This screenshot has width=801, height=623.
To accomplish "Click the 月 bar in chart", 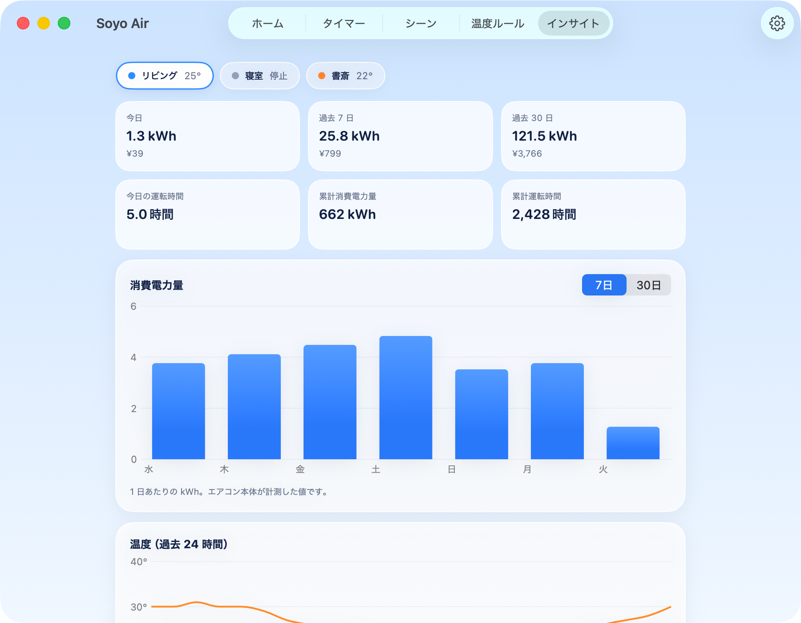I will click(x=557, y=411).
